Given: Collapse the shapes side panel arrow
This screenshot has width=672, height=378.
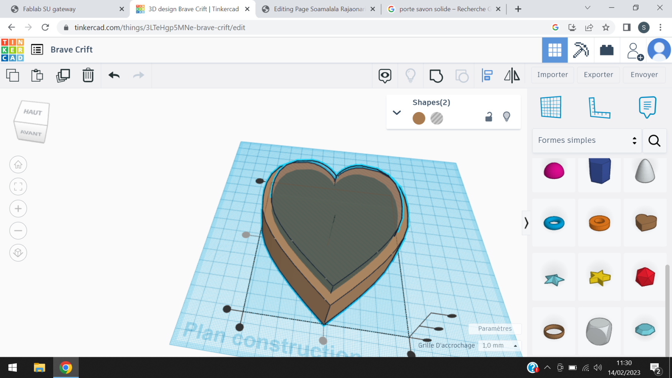Looking at the screenshot, I should point(526,223).
